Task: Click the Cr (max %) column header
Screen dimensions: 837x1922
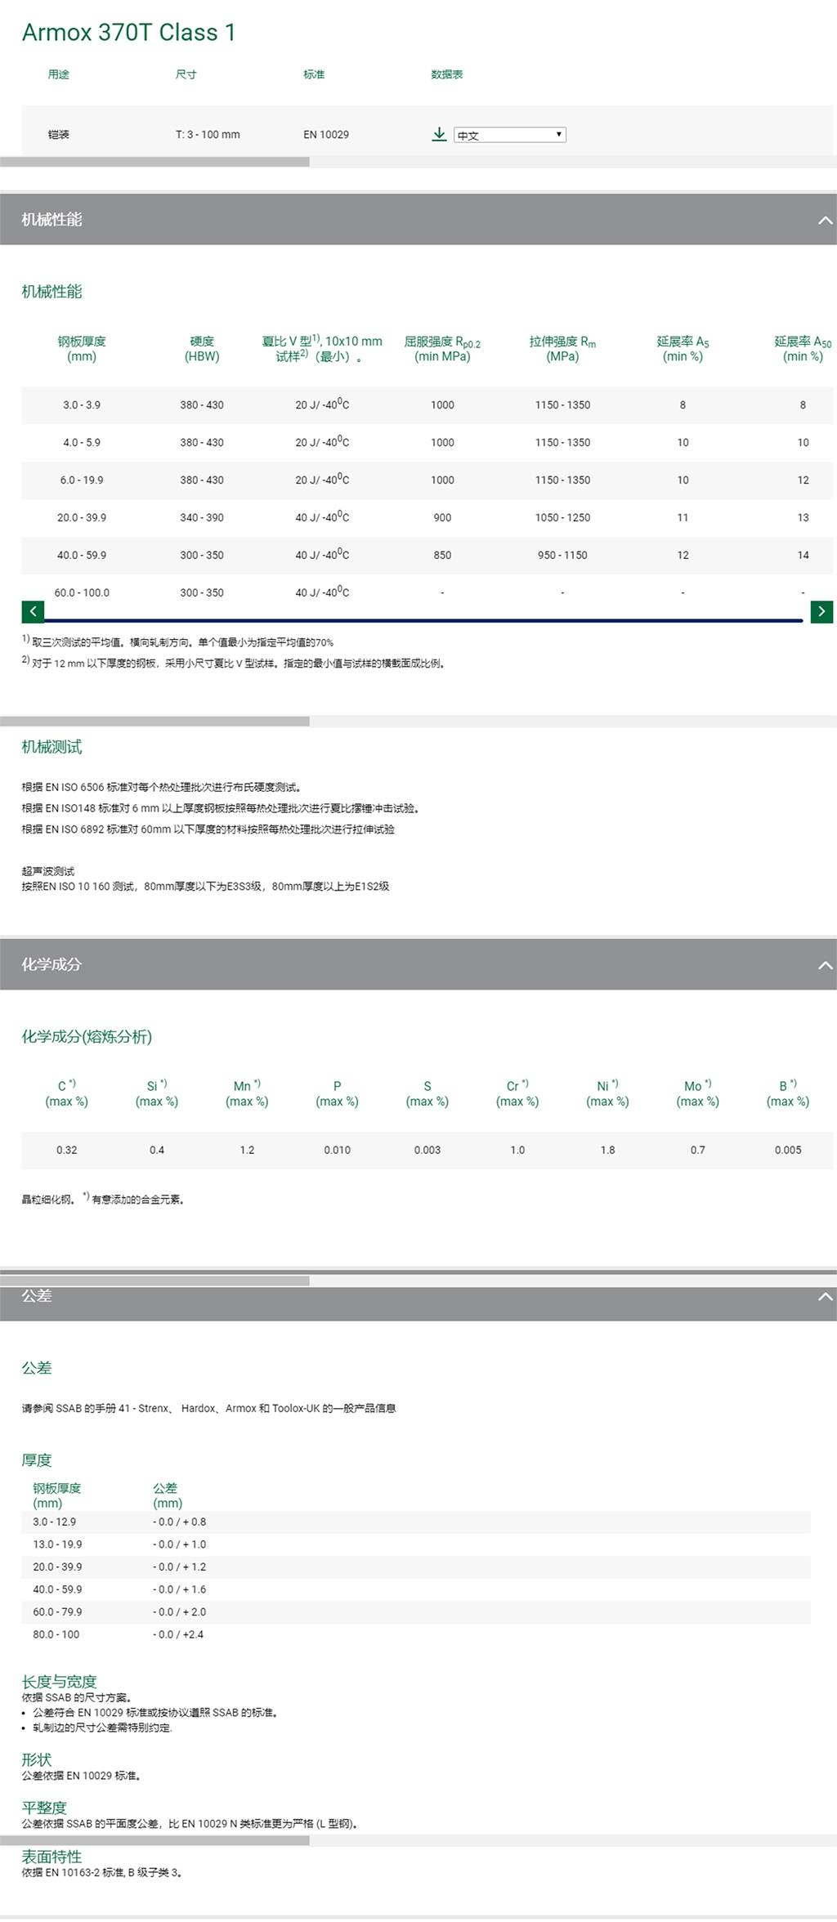Action: 517,1093
